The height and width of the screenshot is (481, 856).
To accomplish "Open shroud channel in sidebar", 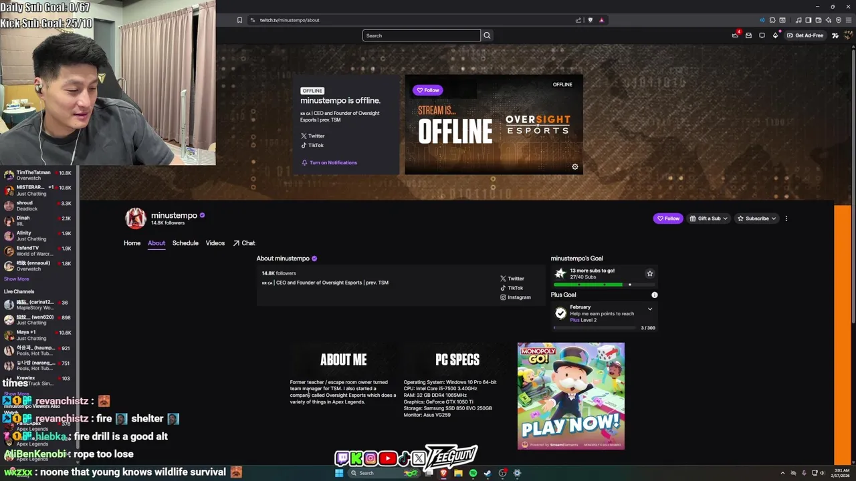I will click(38, 205).
